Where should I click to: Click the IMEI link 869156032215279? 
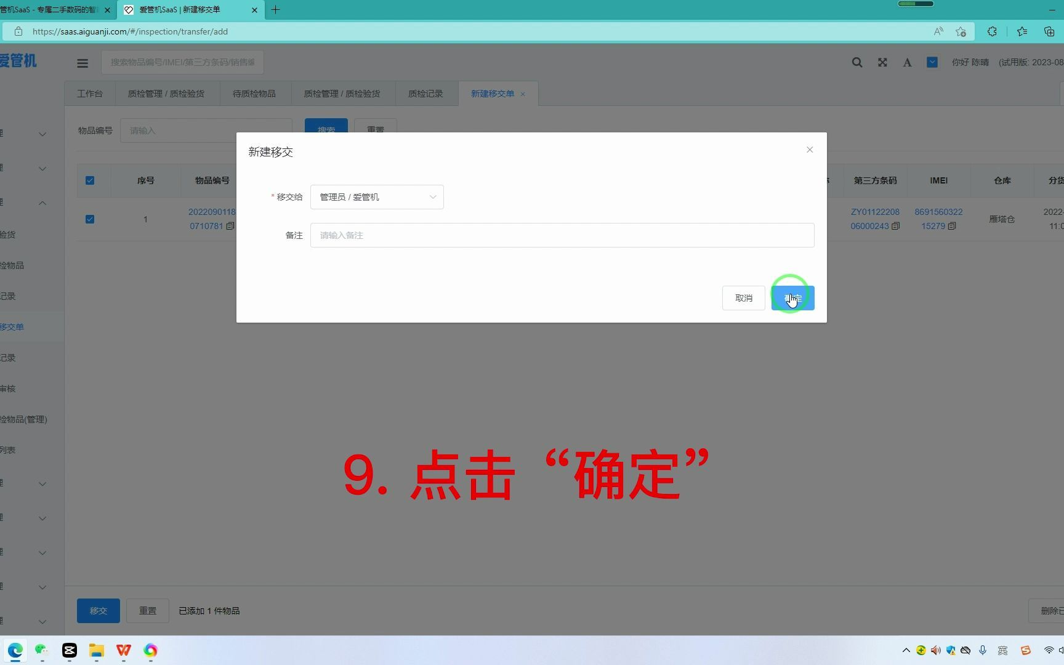pos(938,219)
